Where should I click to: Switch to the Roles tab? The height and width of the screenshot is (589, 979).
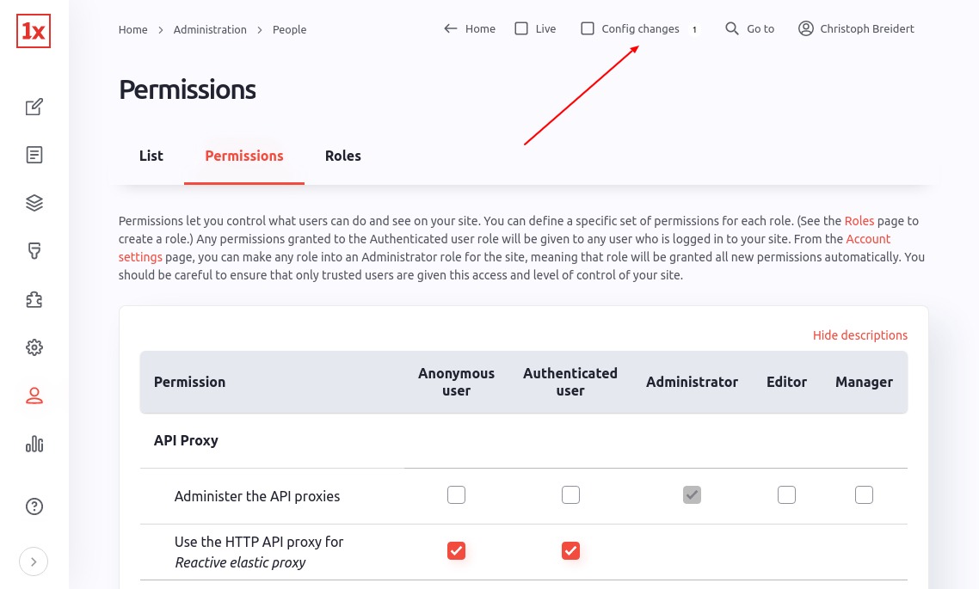342,156
